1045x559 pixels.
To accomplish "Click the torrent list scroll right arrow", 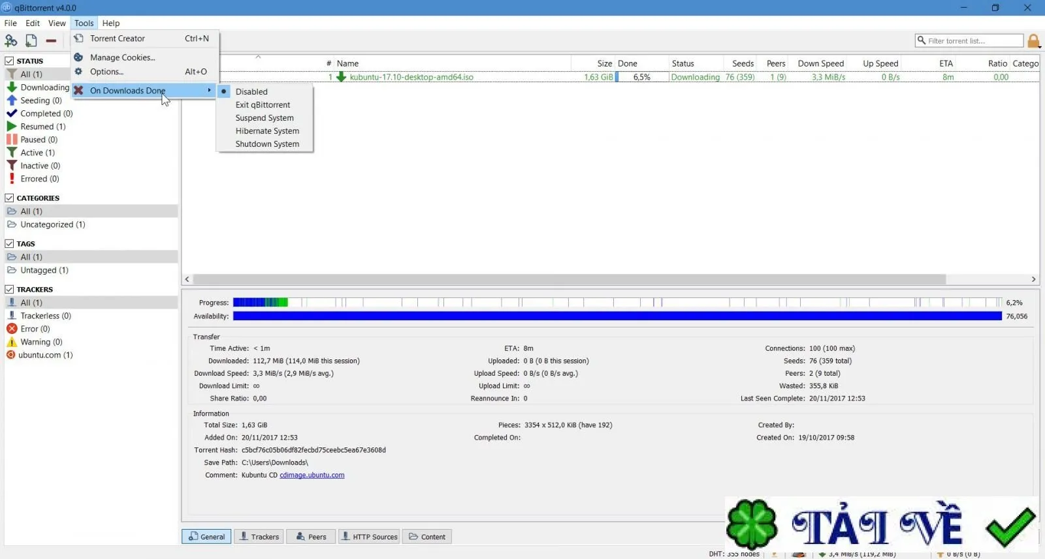I will tap(1033, 279).
